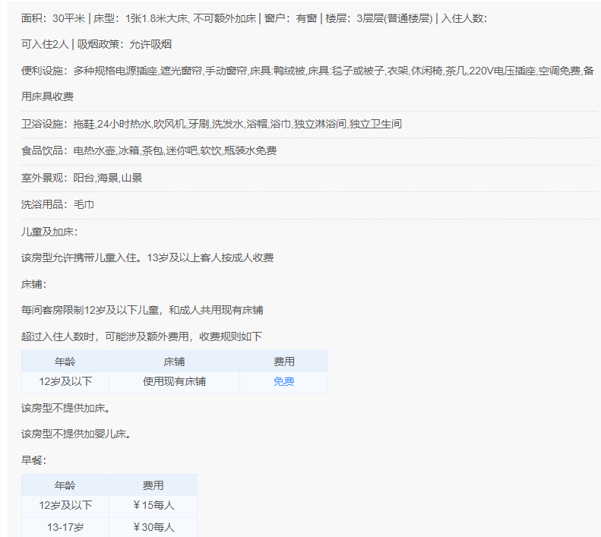
Task: Click the 年龄 header of the bed table
Action: (65, 362)
